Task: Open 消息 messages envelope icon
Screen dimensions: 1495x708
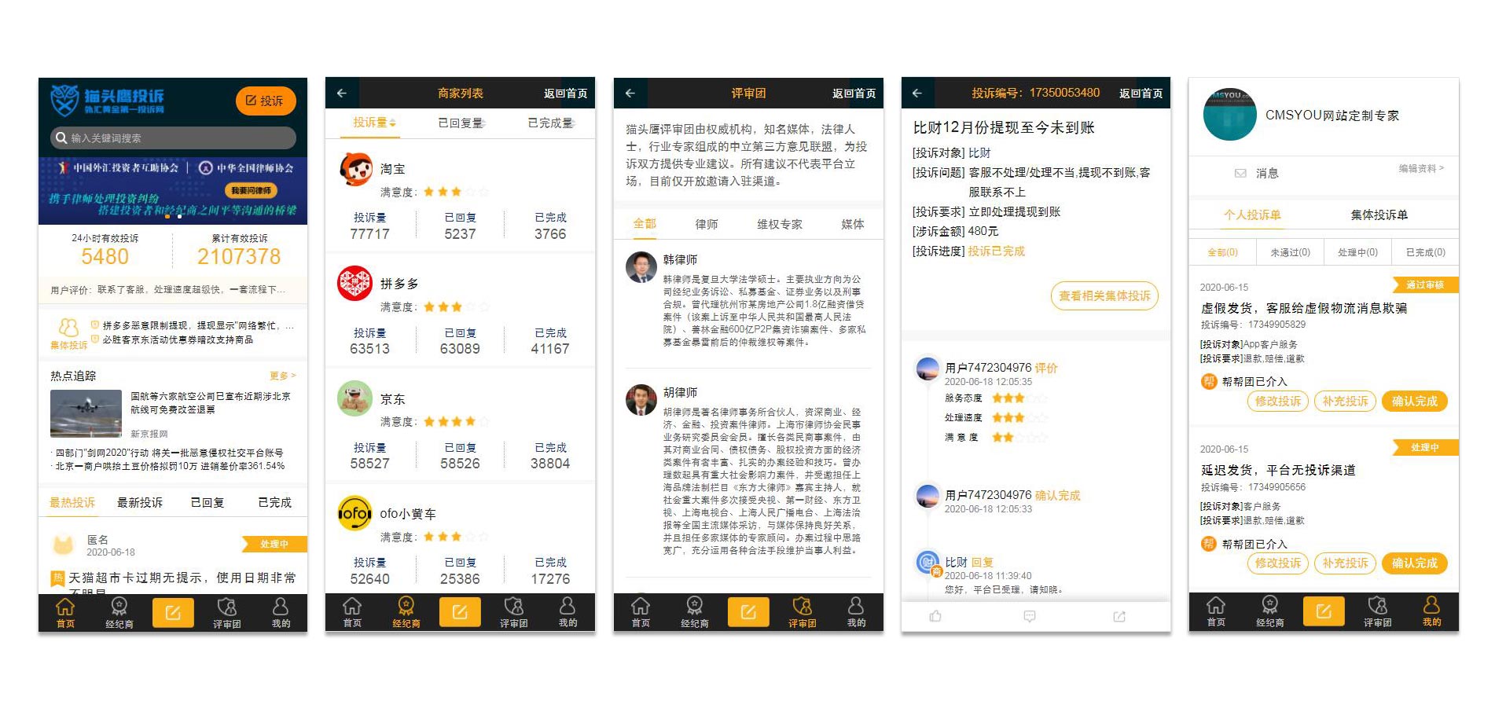Action: pyautogui.click(x=1240, y=174)
